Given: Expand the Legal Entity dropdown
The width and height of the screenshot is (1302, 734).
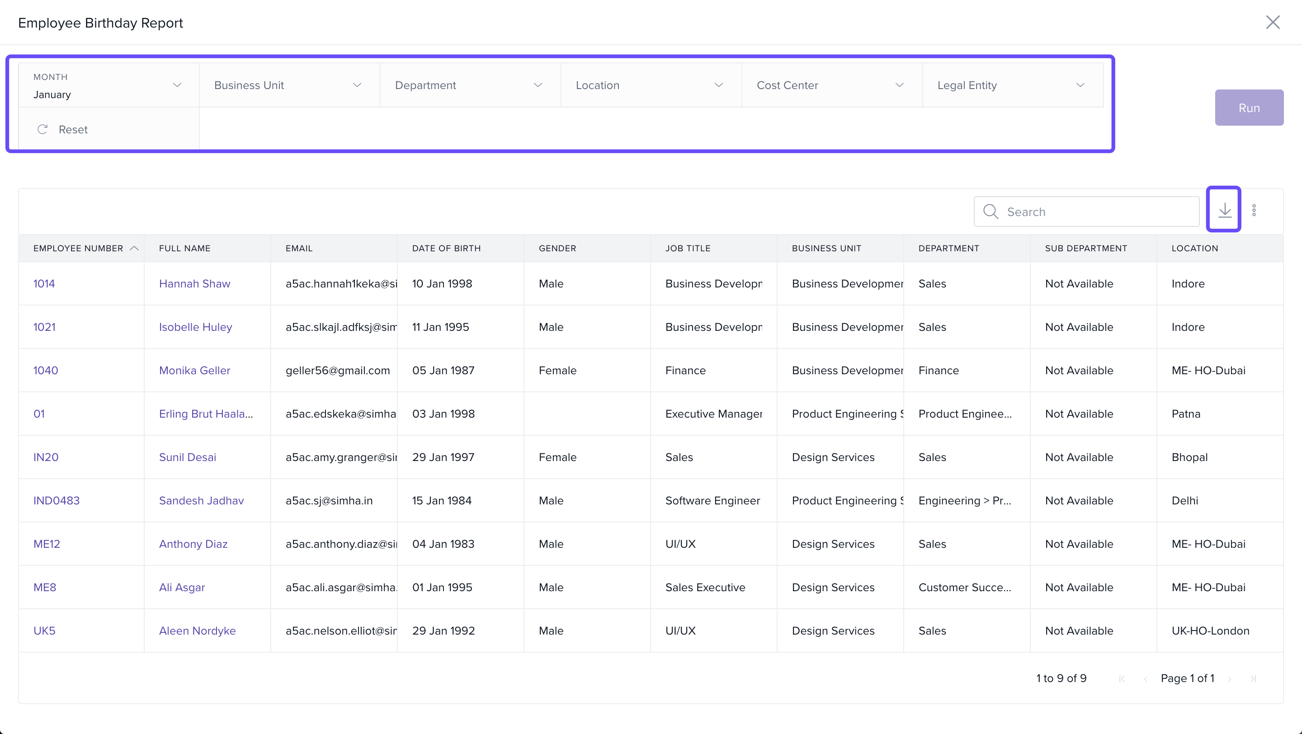Looking at the screenshot, I should [x=1012, y=85].
